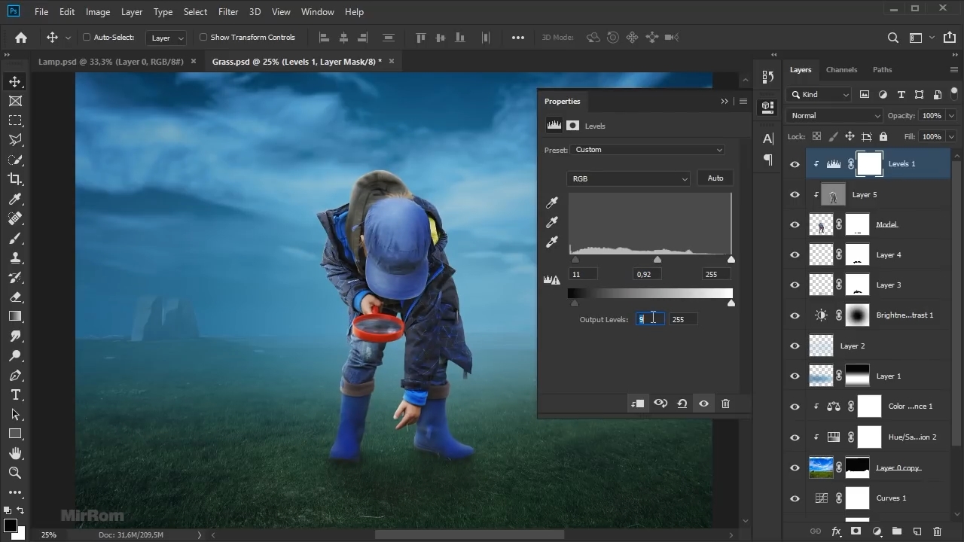Click the midtone gamma slider handle
This screenshot has height=542, width=964.
point(657,260)
